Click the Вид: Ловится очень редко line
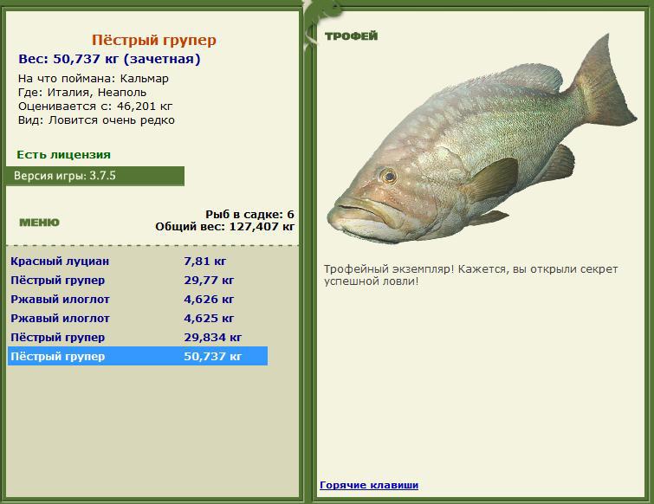654x504 pixels. pyautogui.click(x=96, y=120)
